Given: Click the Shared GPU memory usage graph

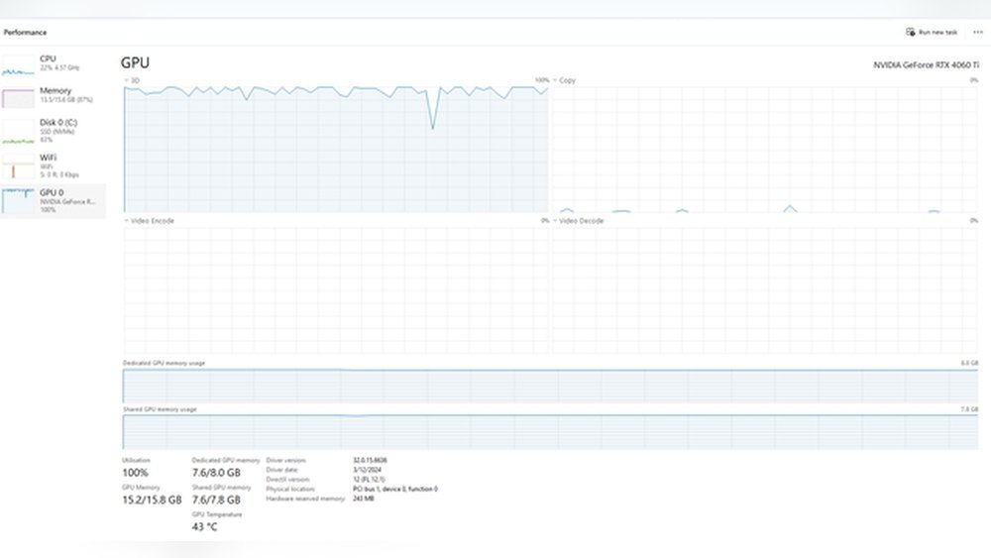Looking at the screenshot, I should [550, 431].
